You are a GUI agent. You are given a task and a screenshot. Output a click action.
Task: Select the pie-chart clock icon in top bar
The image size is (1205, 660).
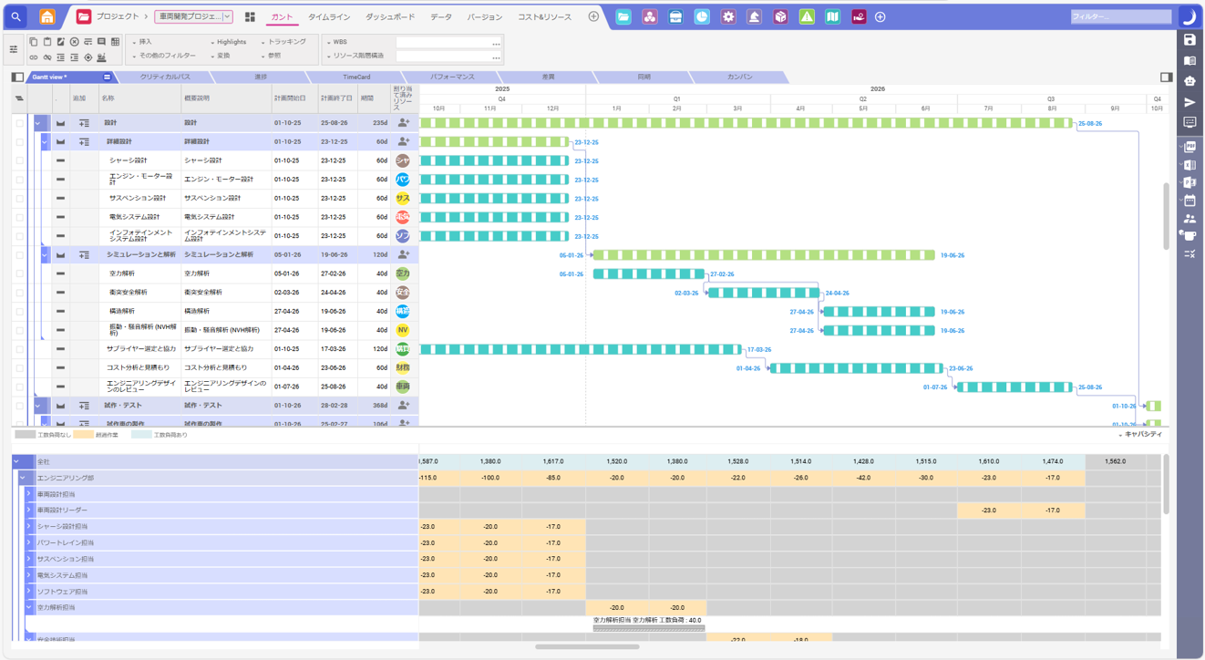[700, 16]
